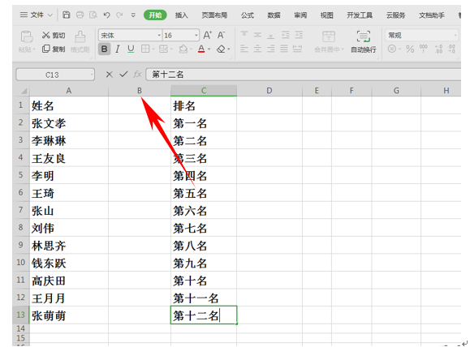Select column B header
This screenshot has width=470, height=347.
click(x=140, y=91)
